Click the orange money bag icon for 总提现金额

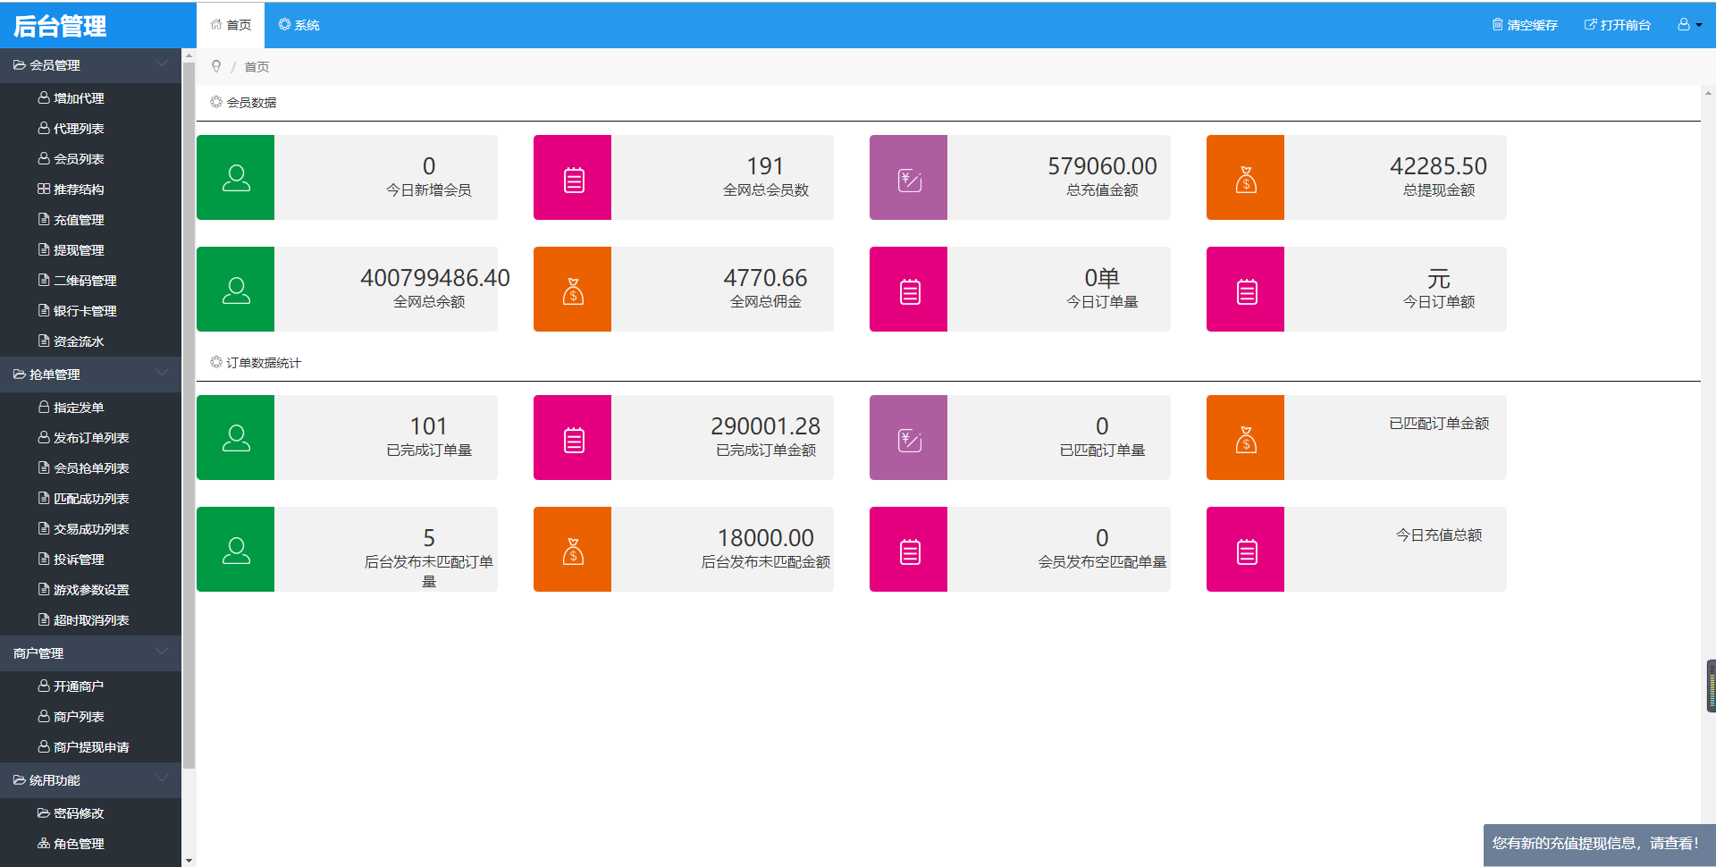point(1246,178)
